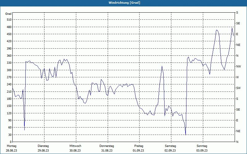Click the 420 degree axis label
This screenshot has width=247, height=154.
[9, 41]
